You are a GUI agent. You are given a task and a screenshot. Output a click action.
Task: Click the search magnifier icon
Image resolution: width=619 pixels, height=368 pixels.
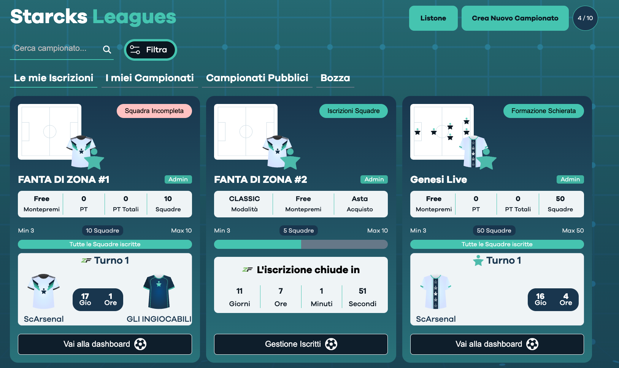coord(107,49)
